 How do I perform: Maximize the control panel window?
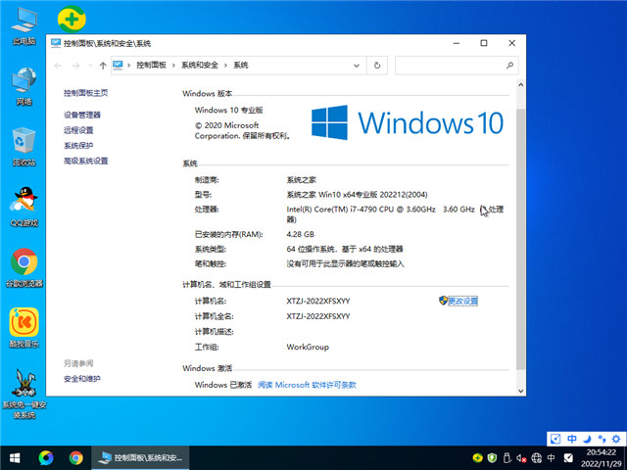(483, 43)
